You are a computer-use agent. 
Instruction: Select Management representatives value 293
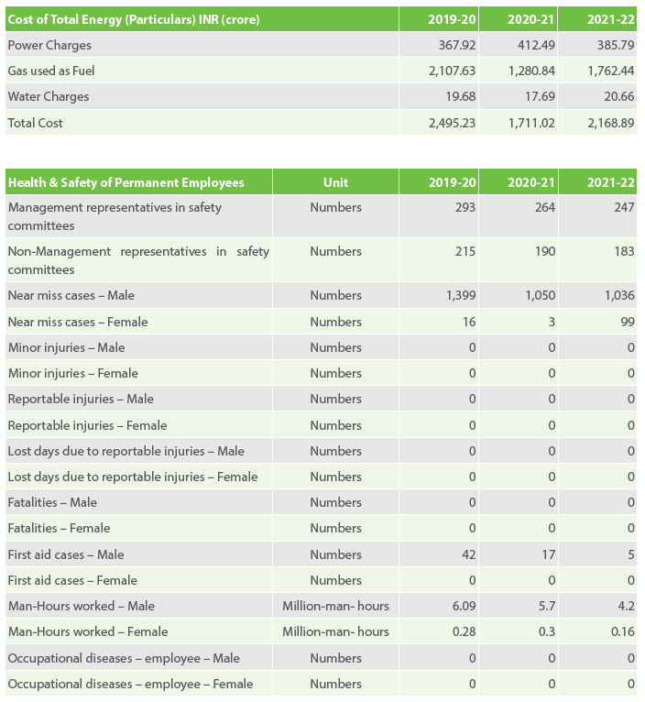tap(465, 208)
